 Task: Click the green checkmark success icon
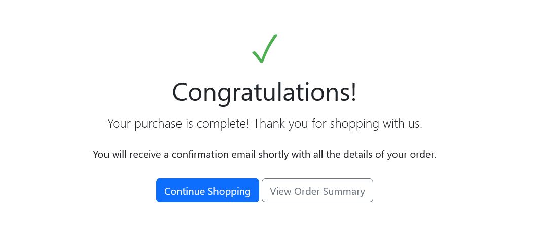(264, 49)
